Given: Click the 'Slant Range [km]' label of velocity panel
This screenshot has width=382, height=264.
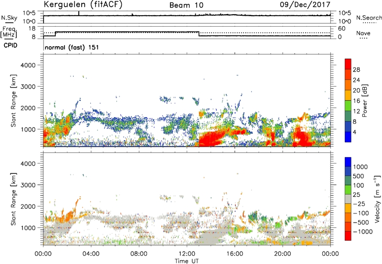Looking at the screenshot, I should (x=13, y=199).
